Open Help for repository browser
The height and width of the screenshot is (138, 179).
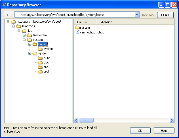pyautogui.click(x=164, y=131)
